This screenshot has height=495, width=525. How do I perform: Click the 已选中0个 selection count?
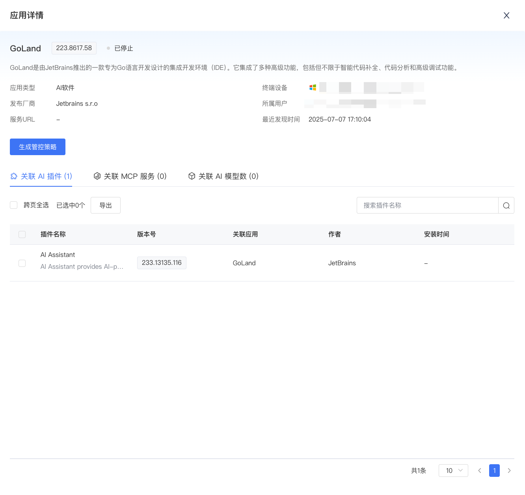pyautogui.click(x=71, y=205)
